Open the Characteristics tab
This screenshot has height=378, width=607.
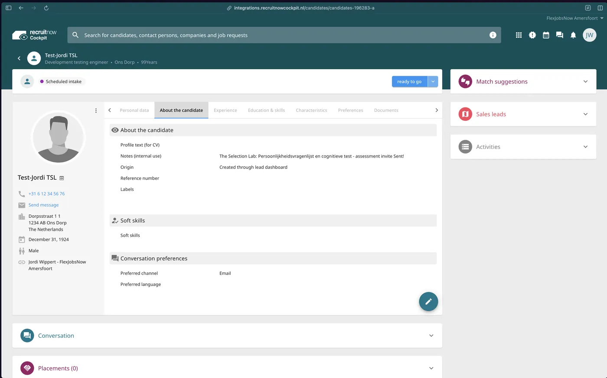tap(311, 110)
